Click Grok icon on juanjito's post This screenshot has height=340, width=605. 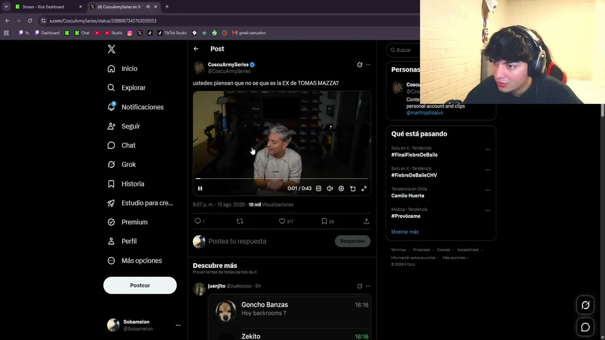tap(360, 286)
